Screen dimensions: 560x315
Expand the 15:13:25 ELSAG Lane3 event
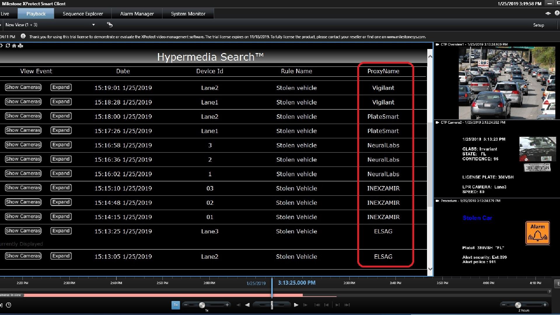pos(61,231)
